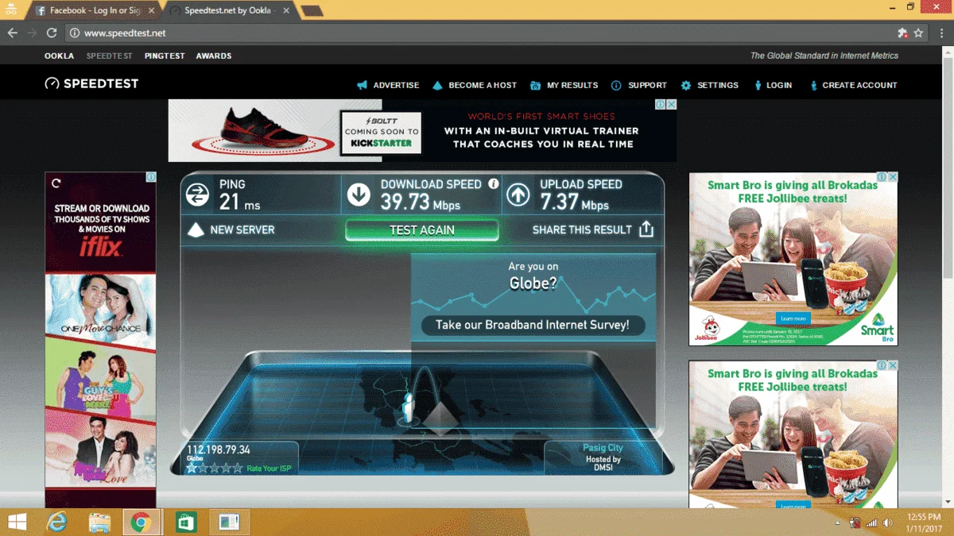Screen dimensions: 954x536
Task: Open Windows Start menu
Action: pos(16,522)
